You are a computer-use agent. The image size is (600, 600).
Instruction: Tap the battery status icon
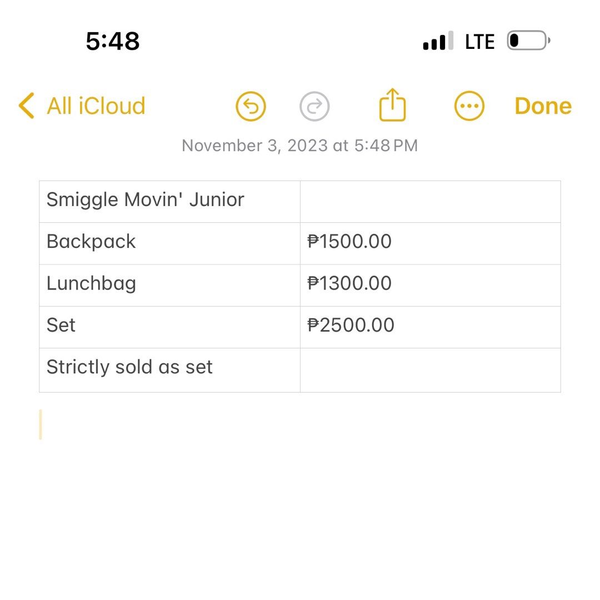click(528, 41)
